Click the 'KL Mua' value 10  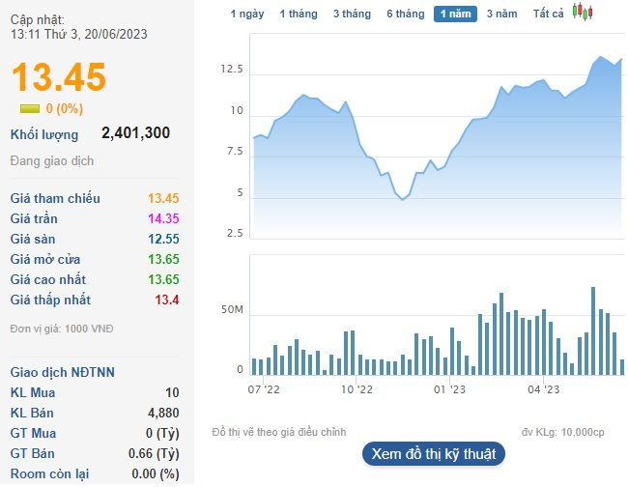pyautogui.click(x=172, y=392)
